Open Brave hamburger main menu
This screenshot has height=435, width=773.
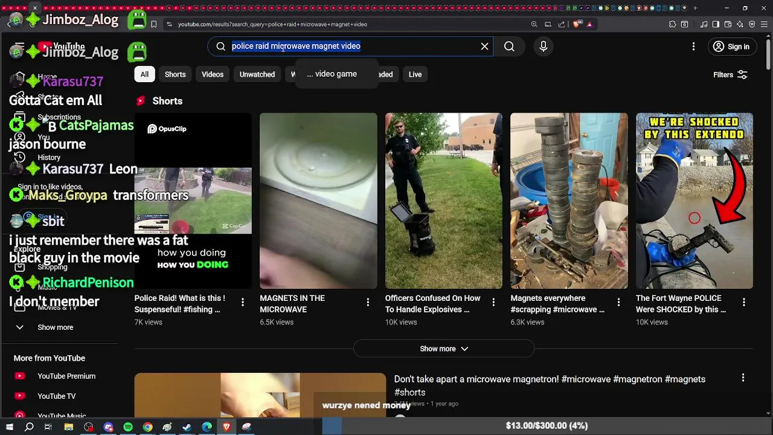[764, 24]
